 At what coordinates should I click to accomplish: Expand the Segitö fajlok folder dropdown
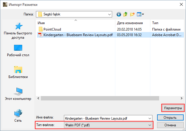[109, 15]
